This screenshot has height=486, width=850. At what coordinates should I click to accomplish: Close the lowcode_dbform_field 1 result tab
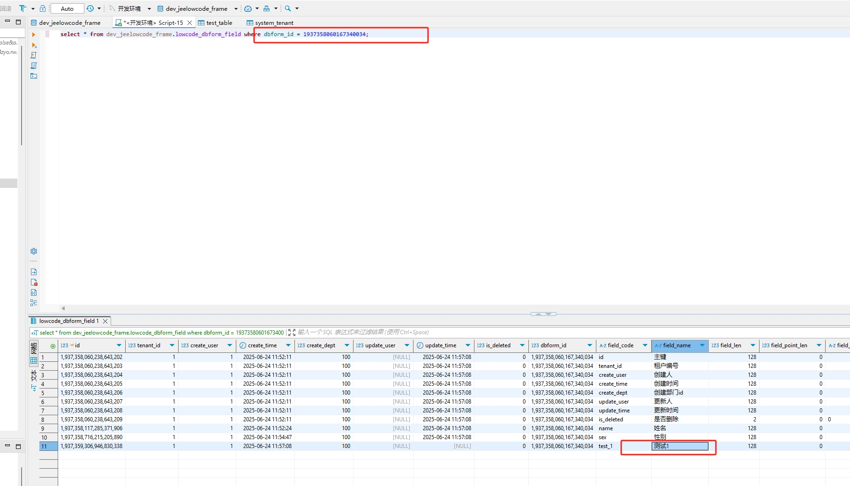[105, 321]
